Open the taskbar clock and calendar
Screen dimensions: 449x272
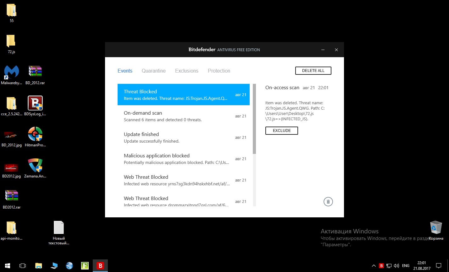click(x=422, y=266)
